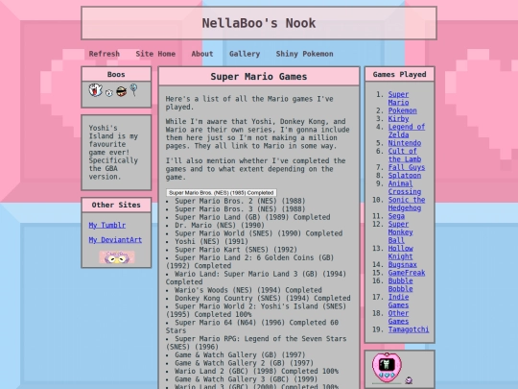Open the Hollow Knight link
518x389 pixels.
[x=400, y=253]
